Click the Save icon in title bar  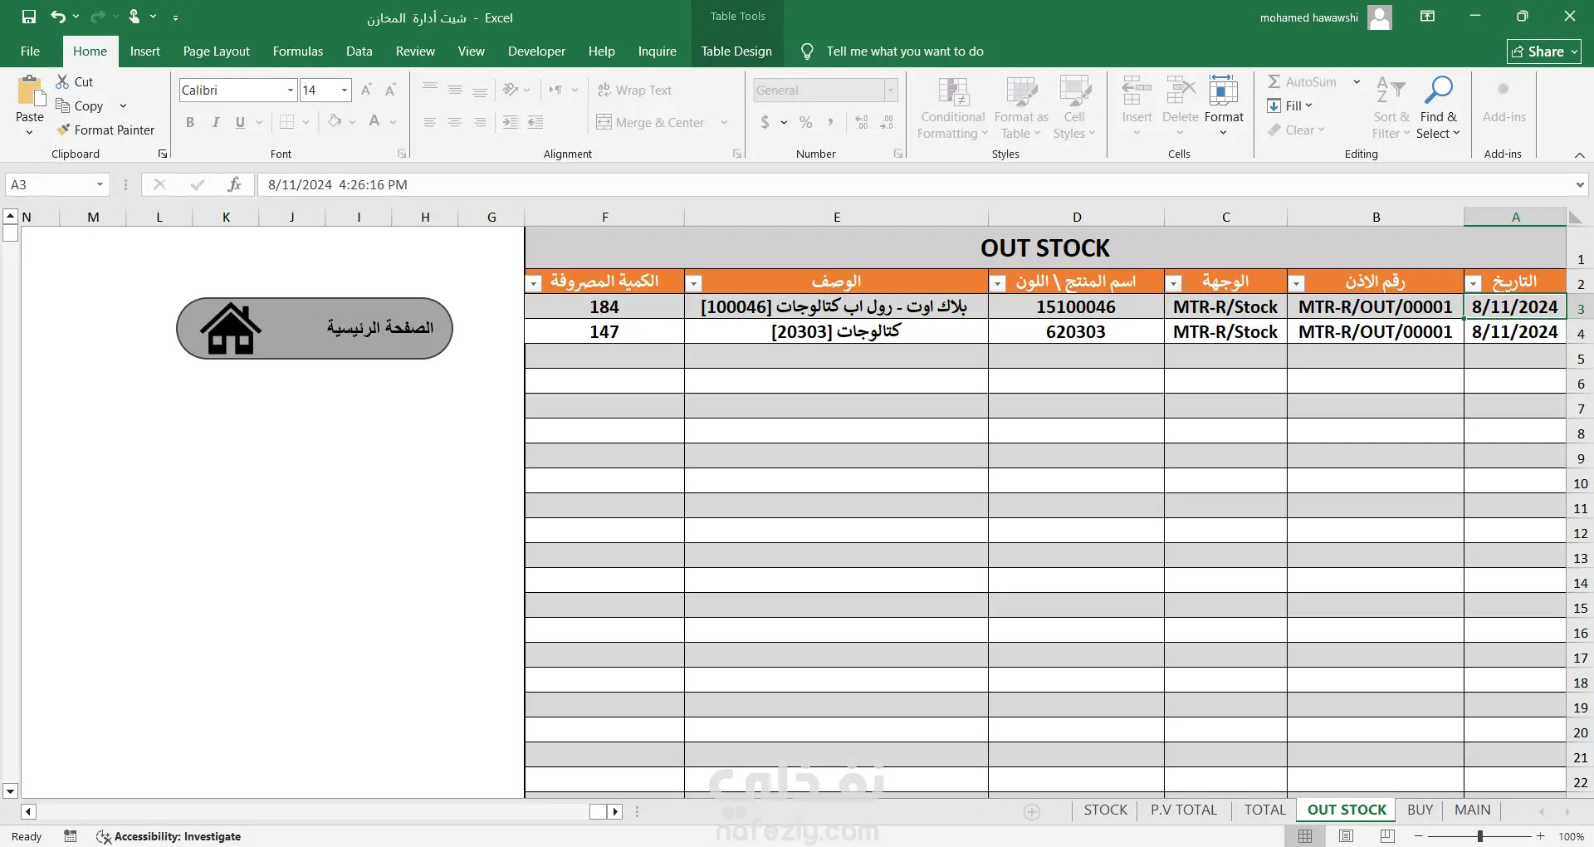pos(29,17)
